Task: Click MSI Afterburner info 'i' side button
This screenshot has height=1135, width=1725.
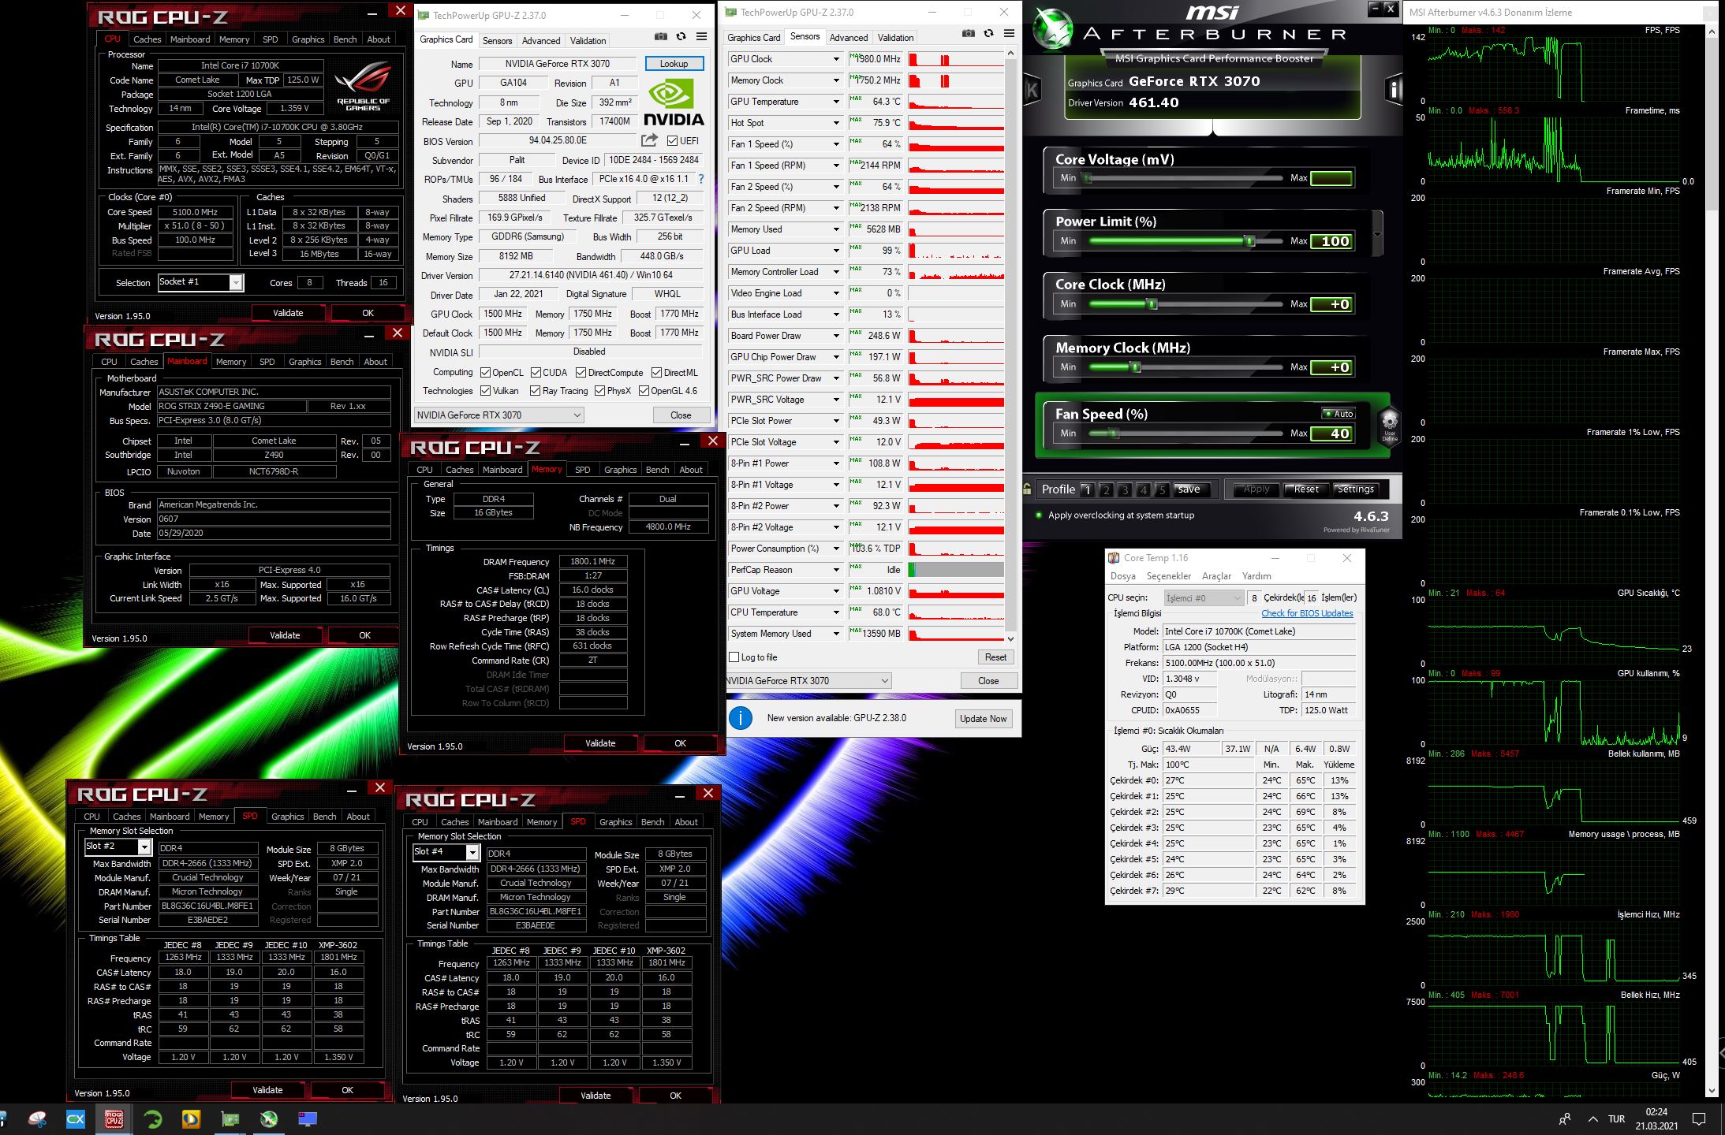Action: point(1394,91)
